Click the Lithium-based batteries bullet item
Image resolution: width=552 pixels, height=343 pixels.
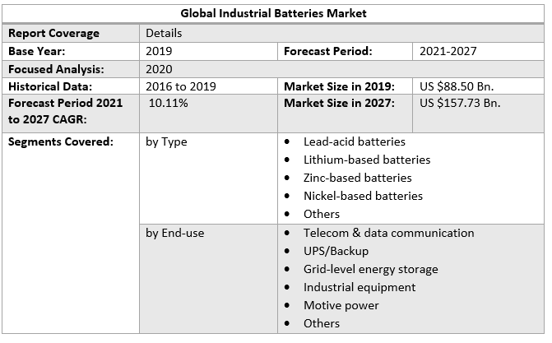[x=366, y=160]
